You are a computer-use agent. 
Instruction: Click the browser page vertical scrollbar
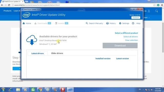click(163, 38)
